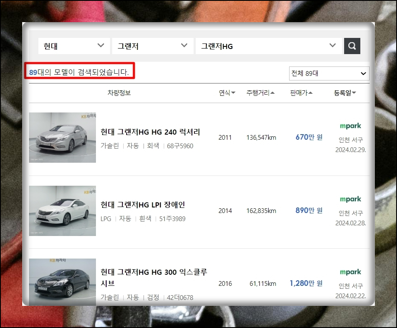This screenshot has width=397, height=328.
Task: Click the 1,280만 원 price
Action: (x=306, y=283)
